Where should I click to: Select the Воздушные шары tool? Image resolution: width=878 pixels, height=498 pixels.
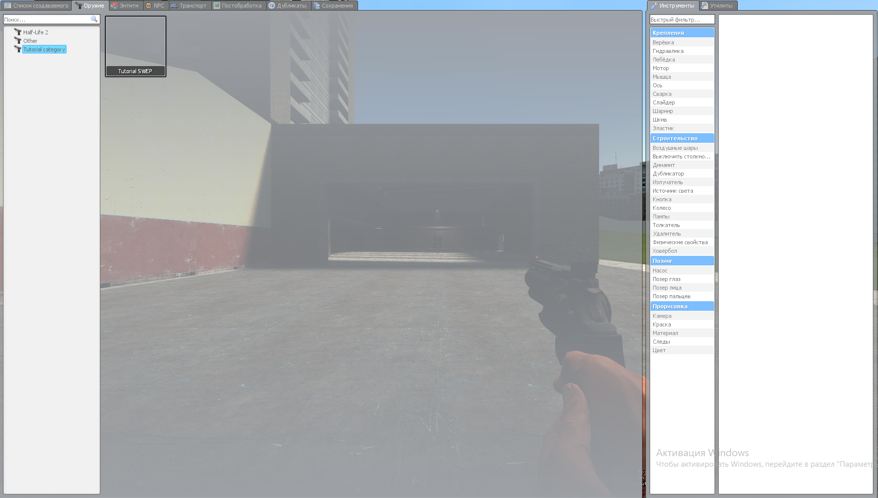682,148
